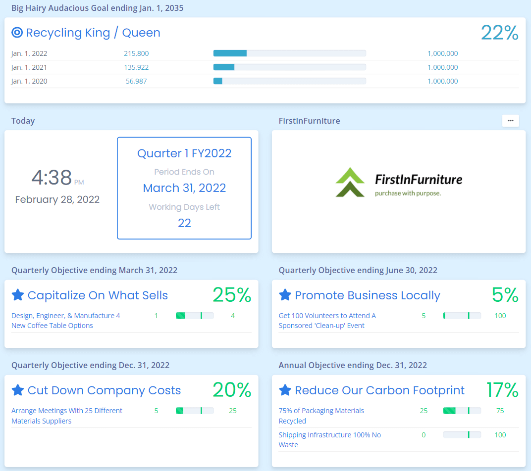Select the Get 100 Volunteers key result

click(x=327, y=321)
